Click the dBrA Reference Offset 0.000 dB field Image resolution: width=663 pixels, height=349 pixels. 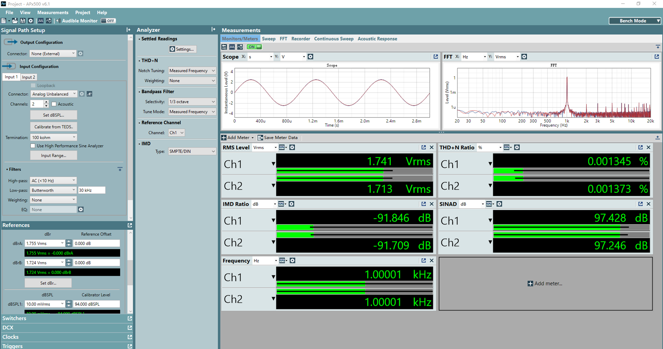coord(97,243)
